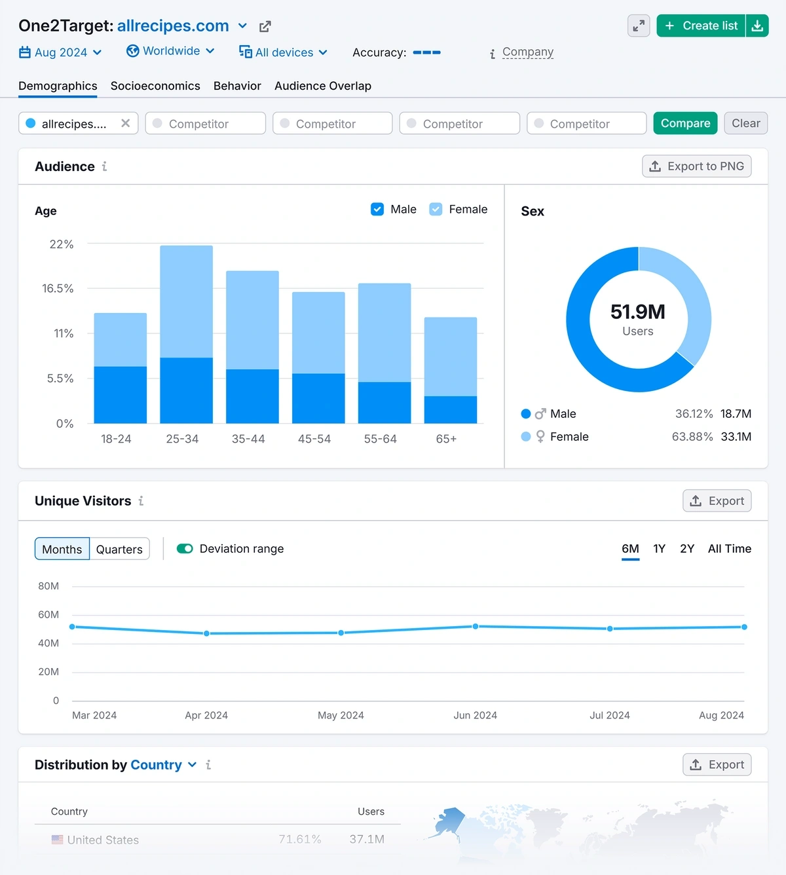Screen dimensions: 786x875
Task: Click the first Competitor input field
Action: point(206,123)
